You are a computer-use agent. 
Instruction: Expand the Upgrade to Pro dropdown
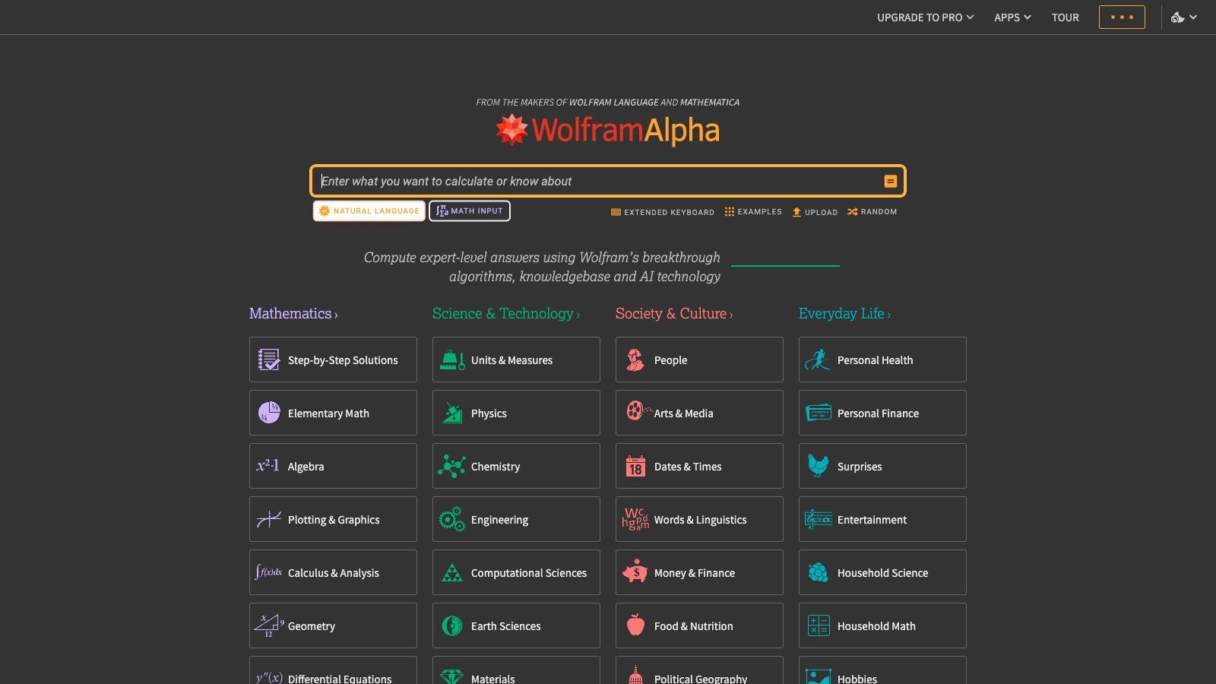click(x=925, y=17)
